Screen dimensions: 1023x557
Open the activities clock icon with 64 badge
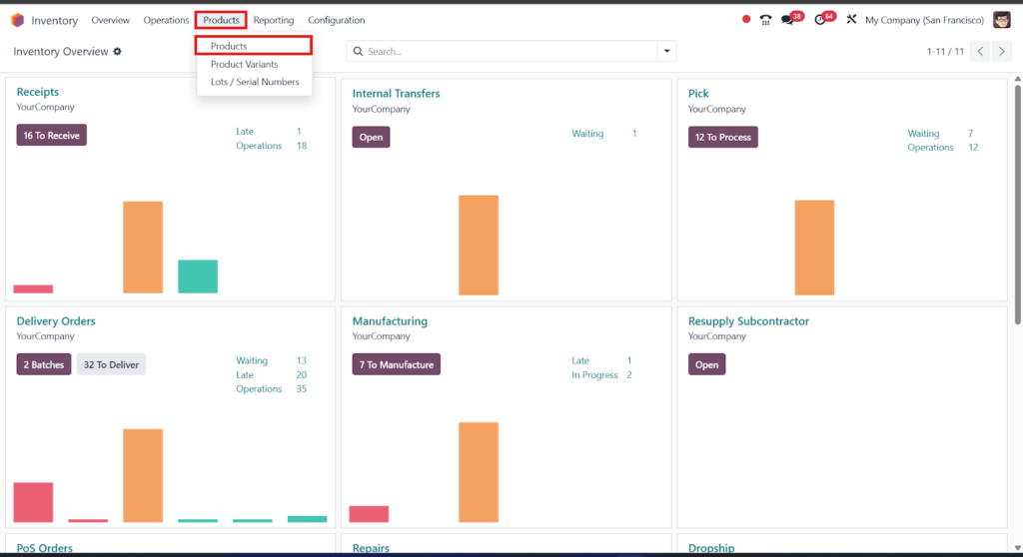tap(820, 20)
